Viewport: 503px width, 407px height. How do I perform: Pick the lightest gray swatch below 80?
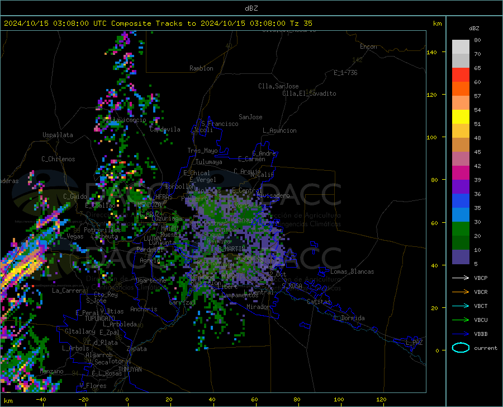pos(461,47)
